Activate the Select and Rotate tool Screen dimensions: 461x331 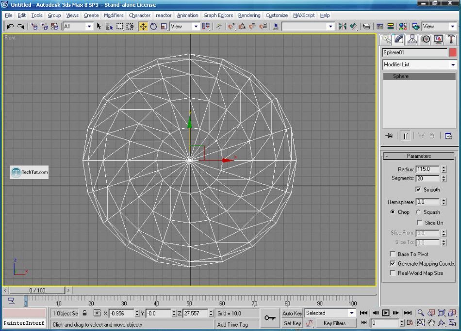tap(153, 27)
